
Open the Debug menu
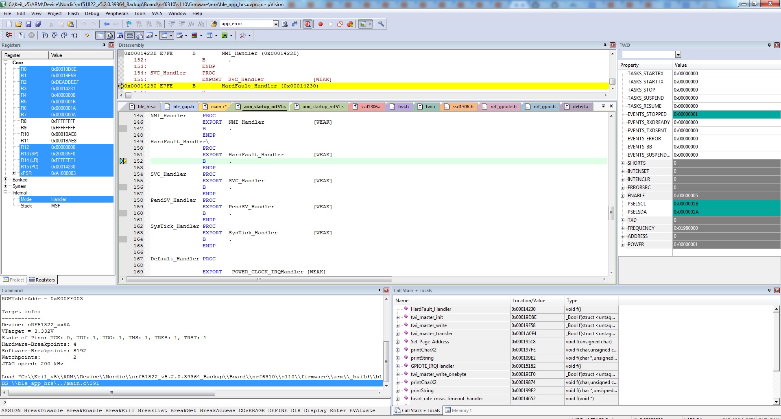92,13
